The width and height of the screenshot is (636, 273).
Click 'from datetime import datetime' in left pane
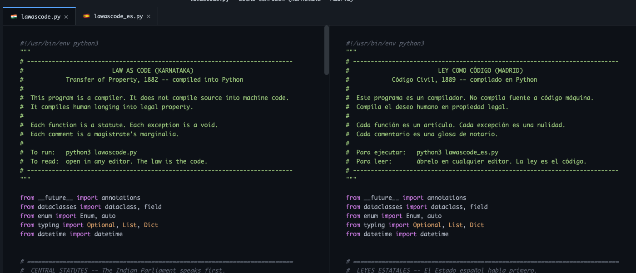click(x=71, y=234)
